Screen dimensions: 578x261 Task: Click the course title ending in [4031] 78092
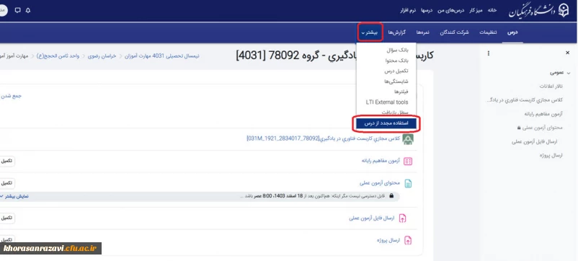point(334,56)
